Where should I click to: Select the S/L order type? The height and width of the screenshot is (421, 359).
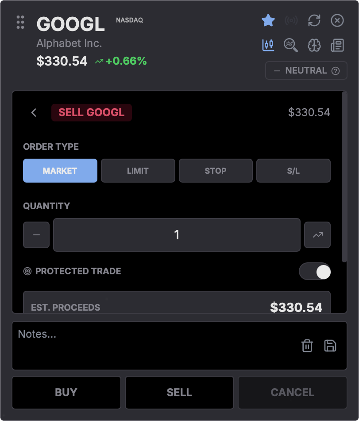click(293, 171)
